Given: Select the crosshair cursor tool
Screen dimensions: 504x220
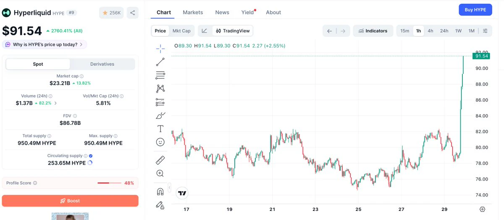Looking at the screenshot, I should [160, 49].
